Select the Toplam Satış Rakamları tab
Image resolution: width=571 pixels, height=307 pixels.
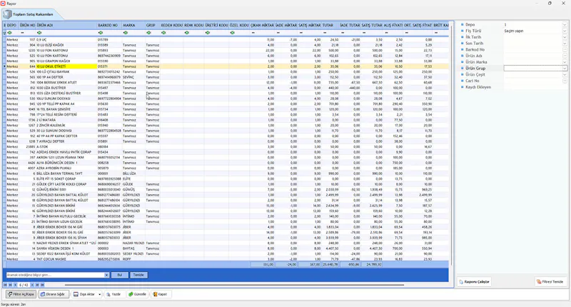tap(33, 14)
